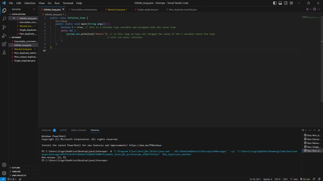
Task: Open the Testing flask view
Action: (x=4, y=53)
